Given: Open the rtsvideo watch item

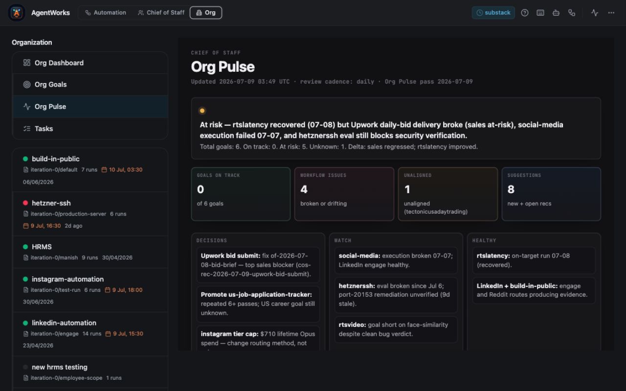Looking at the screenshot, I should (396, 329).
